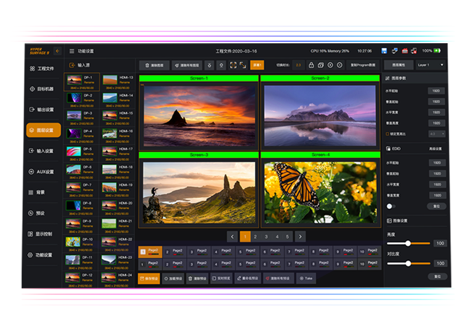
Task: Open the Layer 1 dropdown
Action: [x=430, y=65]
